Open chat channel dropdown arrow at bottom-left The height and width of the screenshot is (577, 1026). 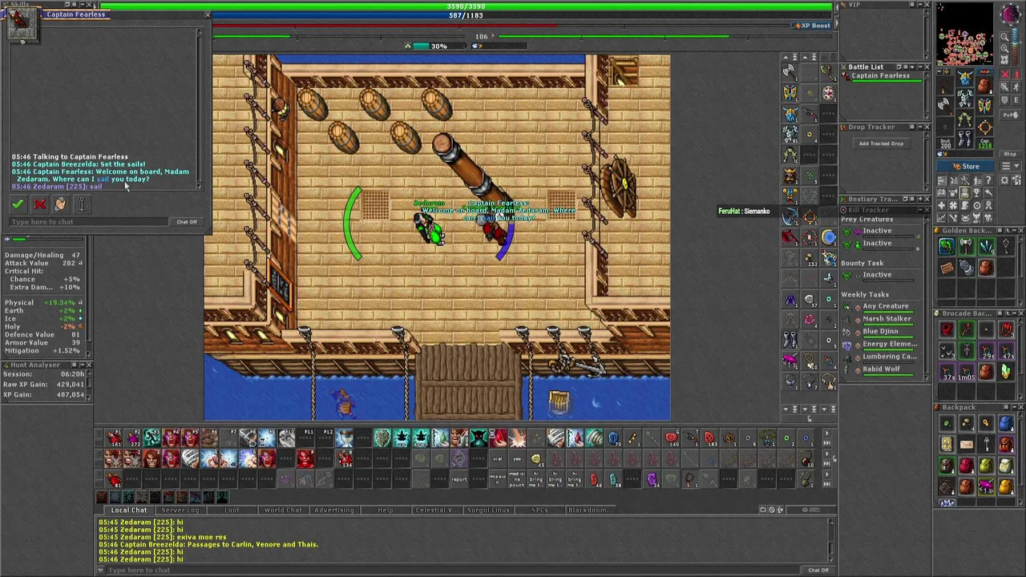101,571
